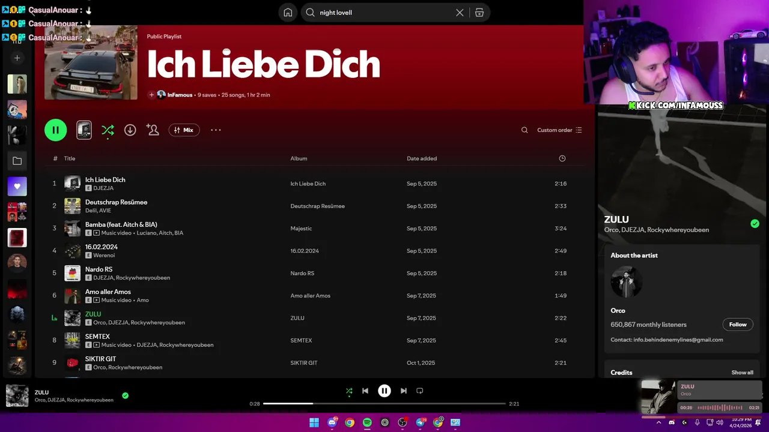Open the Mix button for the playlist
Viewport: 769px width, 432px height.
(184, 130)
